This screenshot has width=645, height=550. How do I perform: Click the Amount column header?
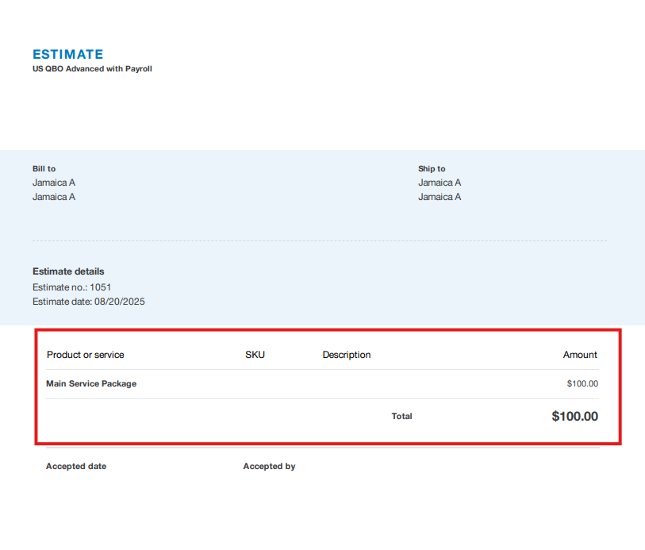[x=580, y=355]
